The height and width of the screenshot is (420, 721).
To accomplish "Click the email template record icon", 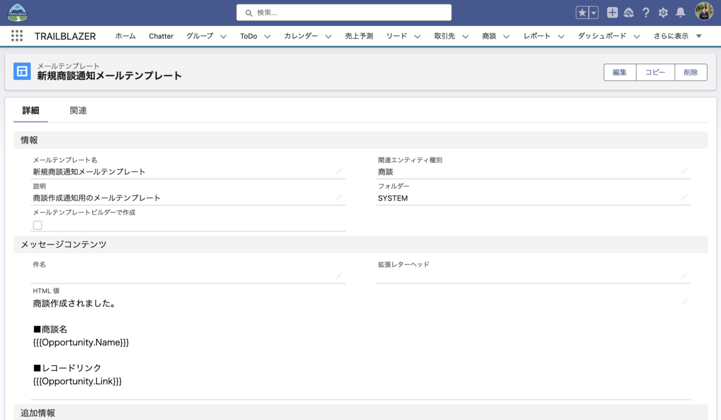I will pos(22,72).
